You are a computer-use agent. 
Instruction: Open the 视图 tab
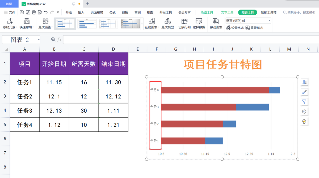150,12
